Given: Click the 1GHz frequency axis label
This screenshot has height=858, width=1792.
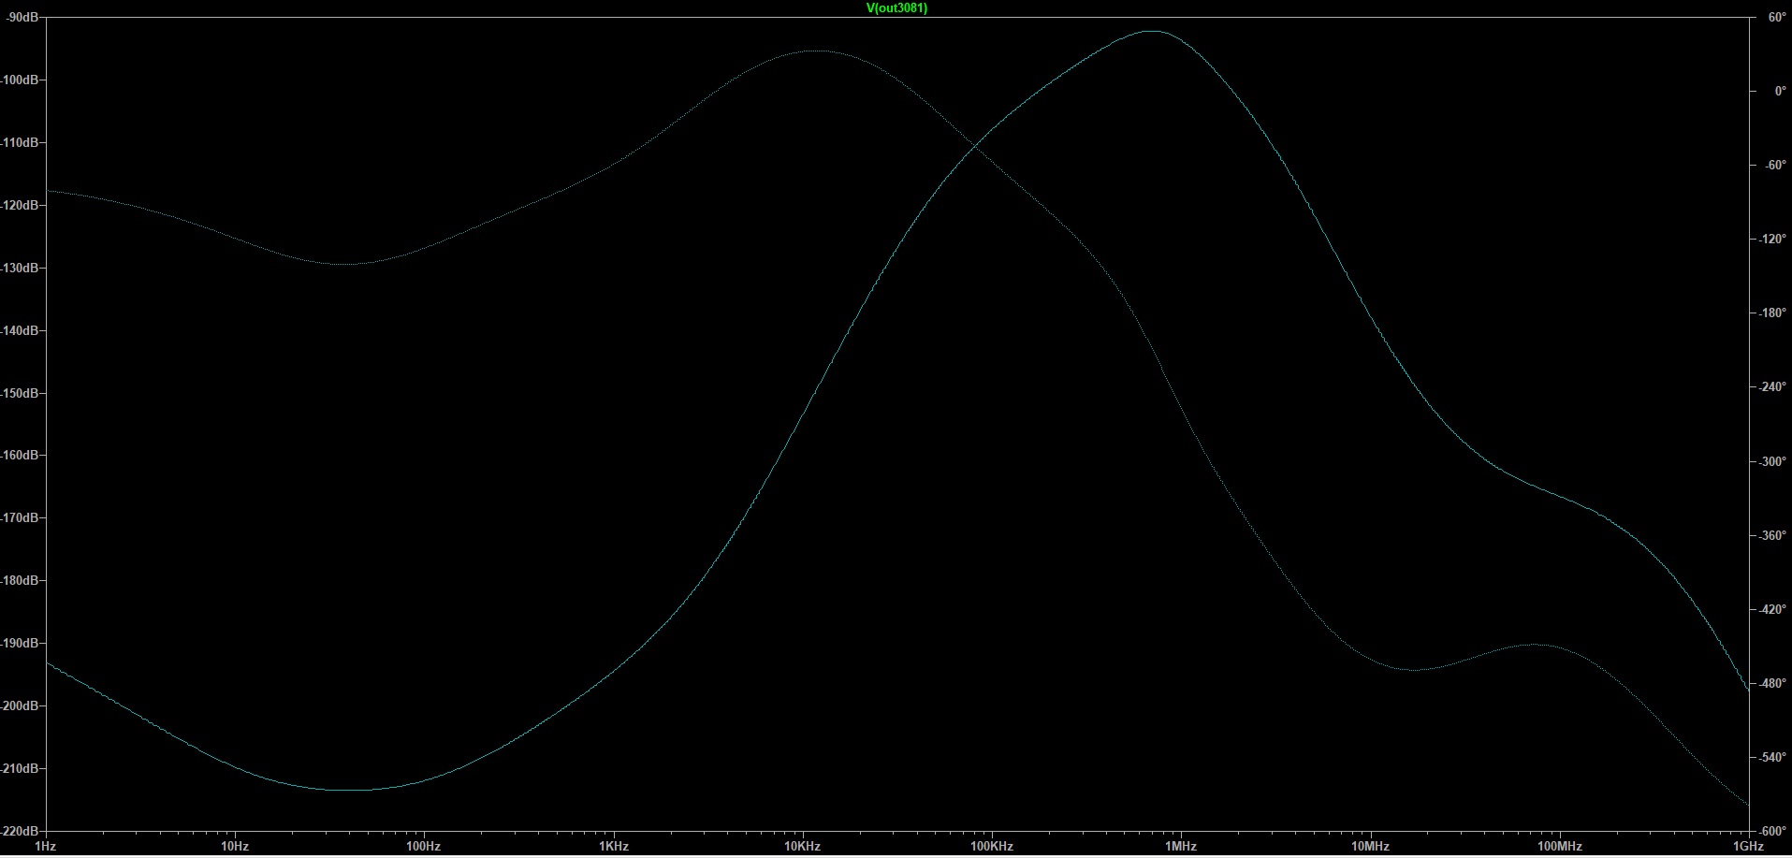Looking at the screenshot, I should (1749, 847).
